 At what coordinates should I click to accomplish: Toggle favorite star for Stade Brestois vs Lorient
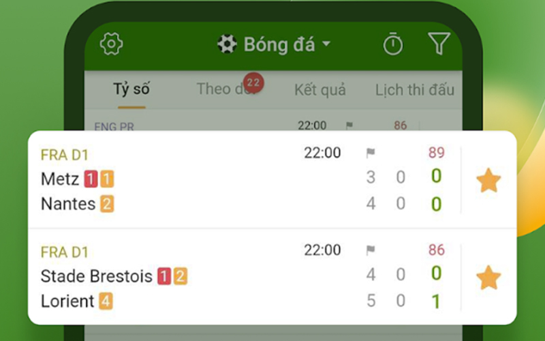[488, 278]
